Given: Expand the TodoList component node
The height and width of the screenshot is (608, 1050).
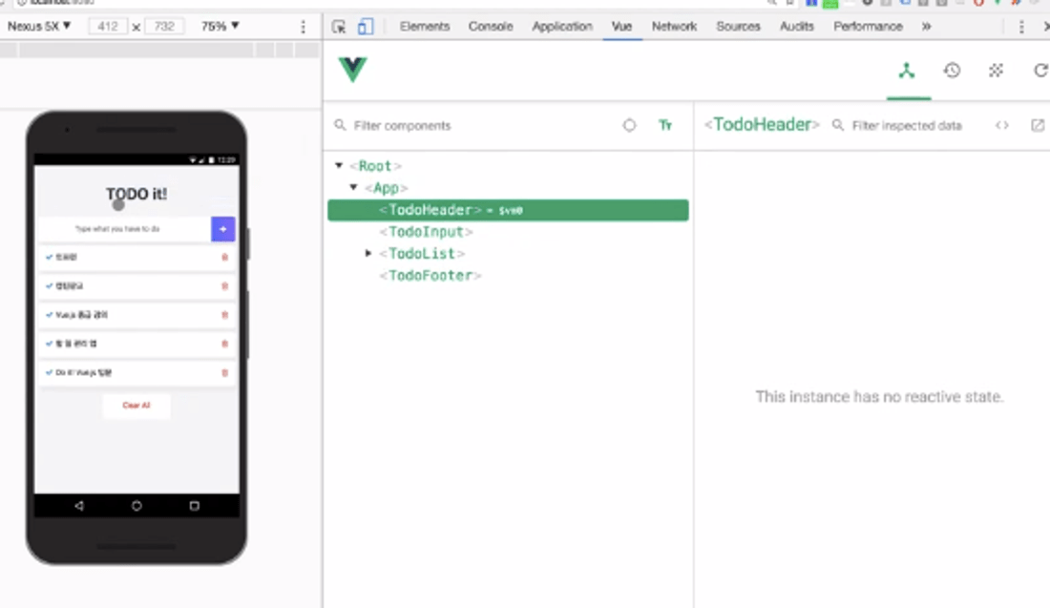Looking at the screenshot, I should point(368,253).
